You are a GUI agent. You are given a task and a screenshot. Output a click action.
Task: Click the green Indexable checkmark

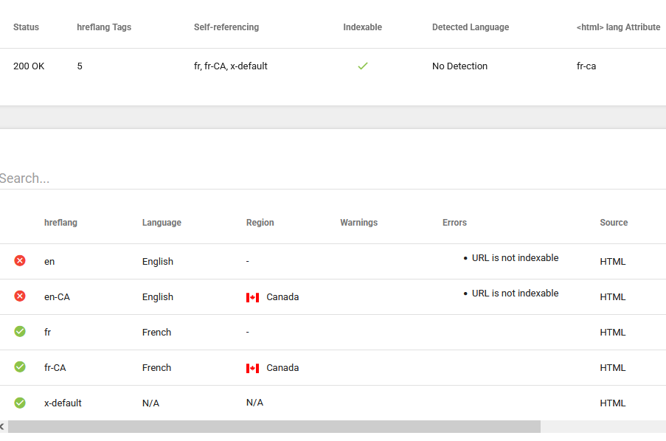[x=362, y=66]
